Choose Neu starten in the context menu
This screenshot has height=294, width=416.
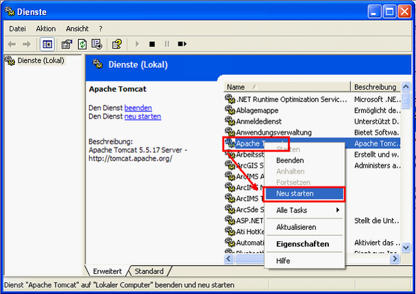click(305, 194)
